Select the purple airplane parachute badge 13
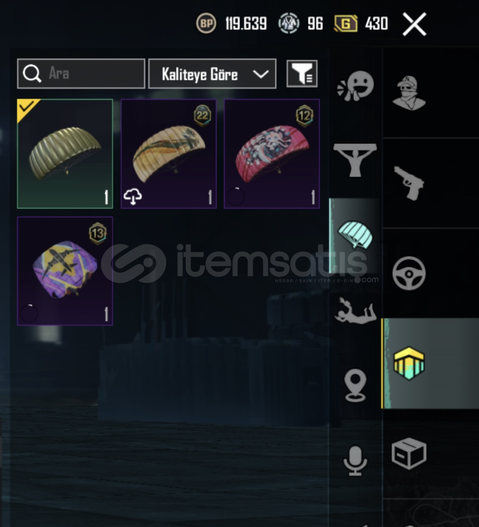 pyautogui.click(x=65, y=271)
